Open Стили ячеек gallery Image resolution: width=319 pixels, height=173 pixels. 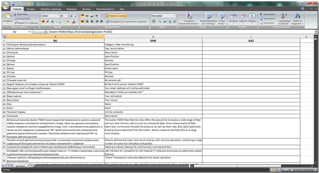(x=221, y=19)
